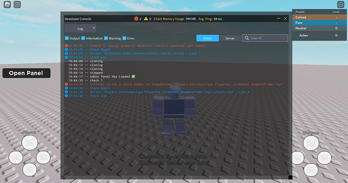
Task: Open the three-dots more menu icon
Action: click(340, 5)
